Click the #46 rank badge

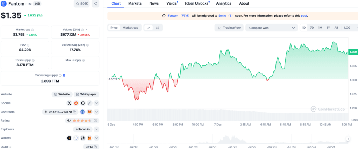click(x=37, y=3)
